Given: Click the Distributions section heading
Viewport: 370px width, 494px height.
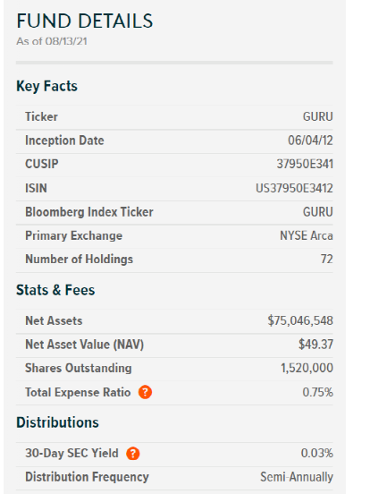Looking at the screenshot, I should 57,422.
